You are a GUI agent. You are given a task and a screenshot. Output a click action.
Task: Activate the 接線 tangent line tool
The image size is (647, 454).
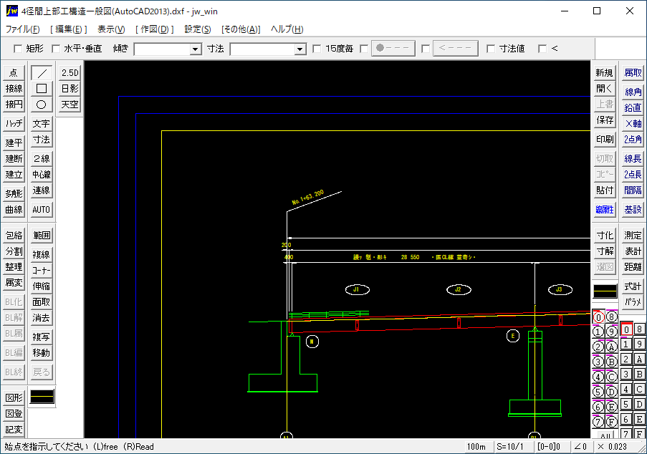click(x=14, y=89)
